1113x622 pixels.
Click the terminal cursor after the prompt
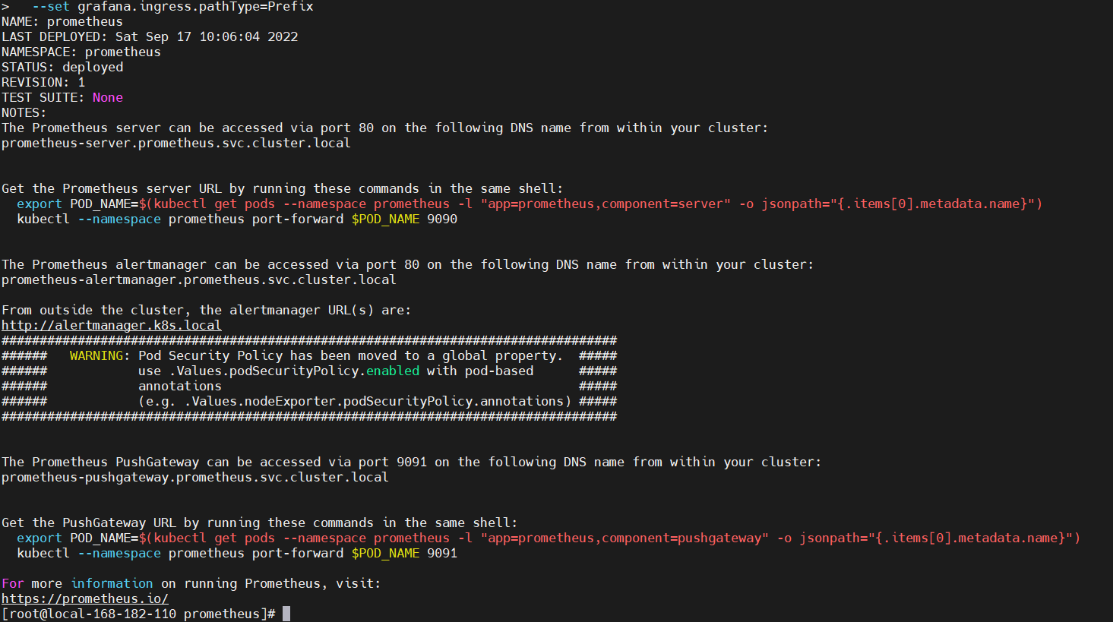coord(286,614)
